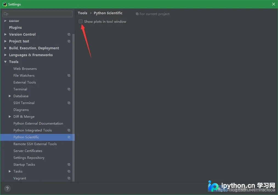Expand Languages & Frameworks arrow

(5, 55)
